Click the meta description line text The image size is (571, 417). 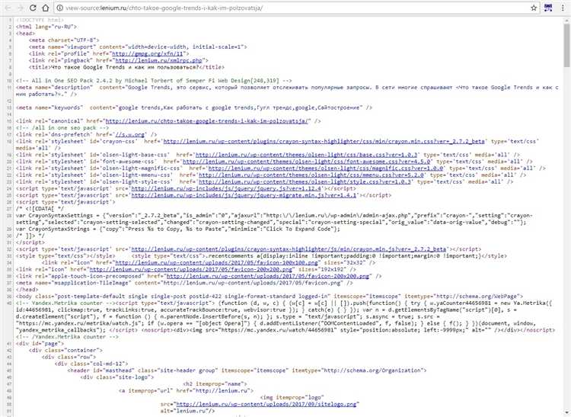tap(287, 91)
